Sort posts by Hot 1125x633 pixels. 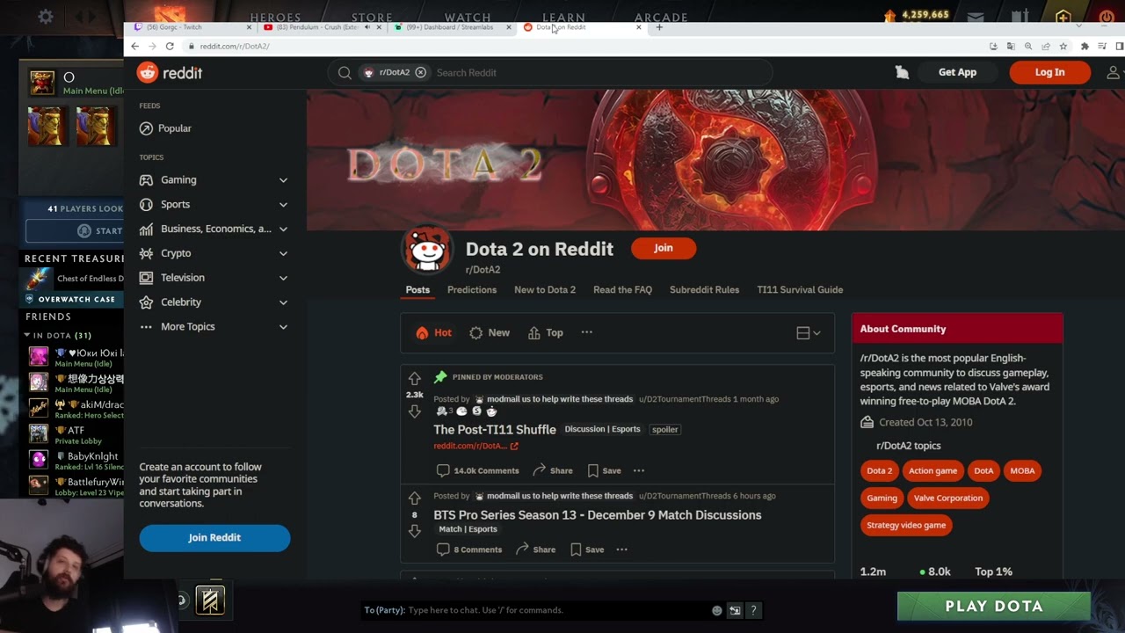(434, 332)
